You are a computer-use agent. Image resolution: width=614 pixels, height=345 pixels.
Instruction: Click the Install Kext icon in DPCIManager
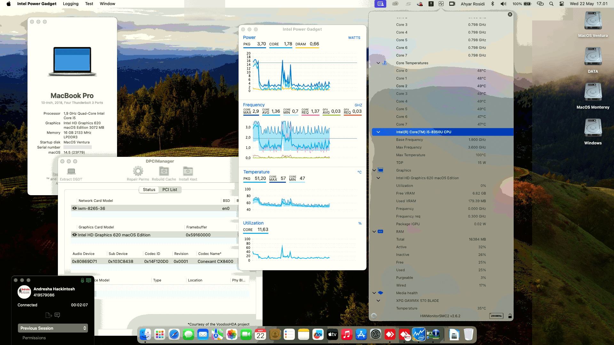[x=187, y=172]
